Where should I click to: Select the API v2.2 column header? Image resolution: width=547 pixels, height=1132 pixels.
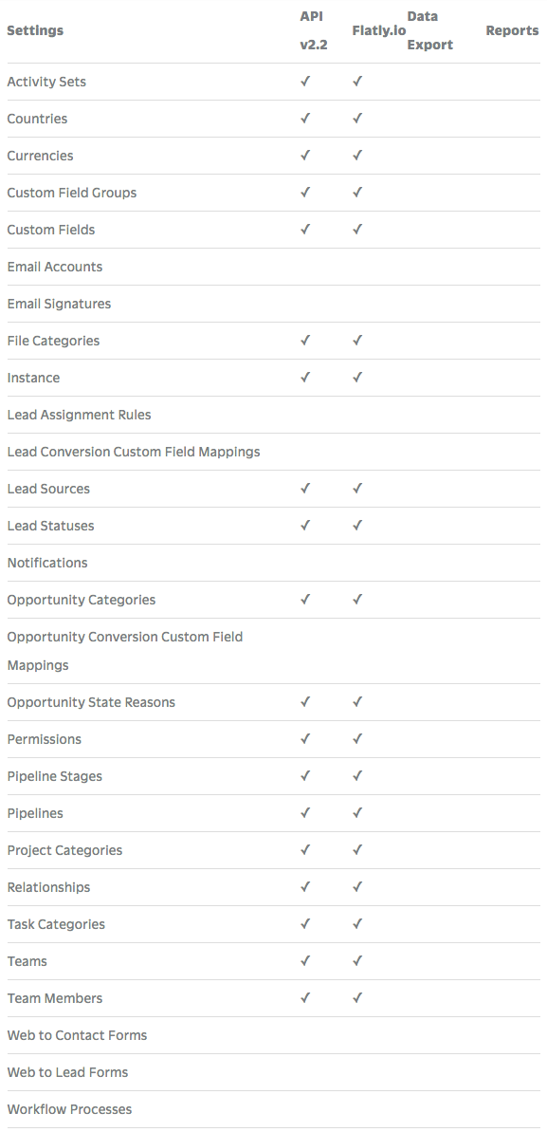[314, 30]
